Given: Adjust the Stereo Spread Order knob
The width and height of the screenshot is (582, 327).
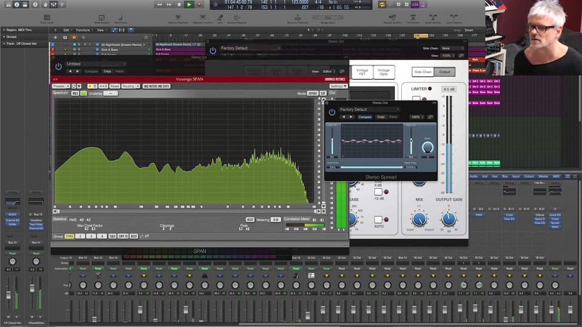Looking at the screenshot, I should point(427,147).
